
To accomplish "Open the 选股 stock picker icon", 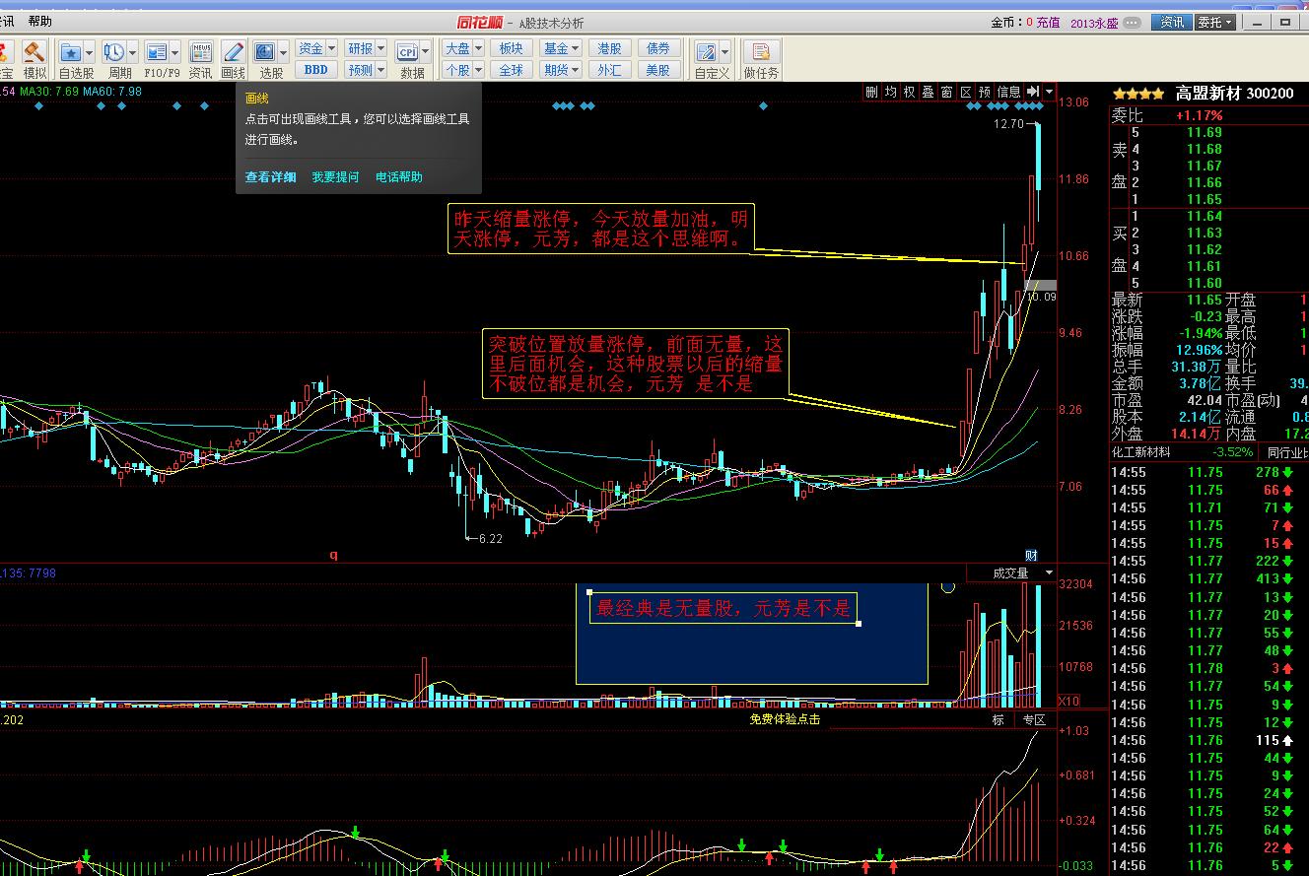I will 265,59.
